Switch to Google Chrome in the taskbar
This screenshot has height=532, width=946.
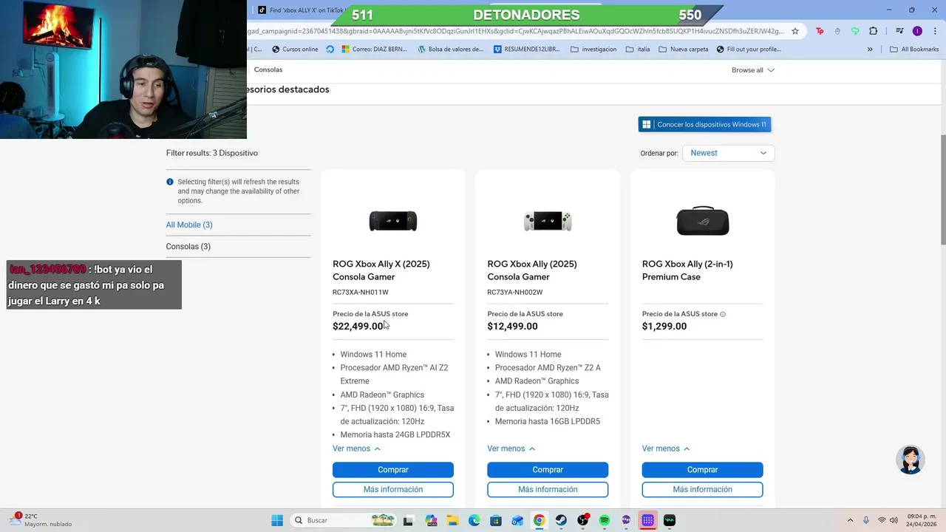point(540,520)
